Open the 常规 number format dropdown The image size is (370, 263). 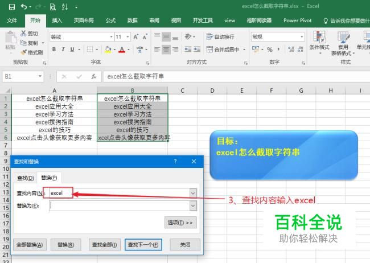click(x=302, y=37)
